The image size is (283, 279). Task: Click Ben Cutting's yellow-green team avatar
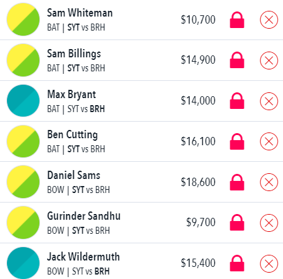23,141
